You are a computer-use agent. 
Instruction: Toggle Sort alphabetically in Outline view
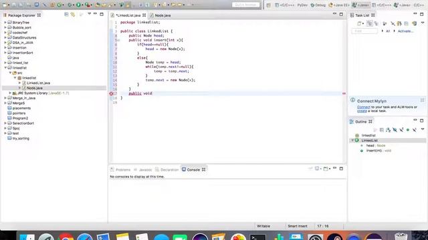[388, 130]
